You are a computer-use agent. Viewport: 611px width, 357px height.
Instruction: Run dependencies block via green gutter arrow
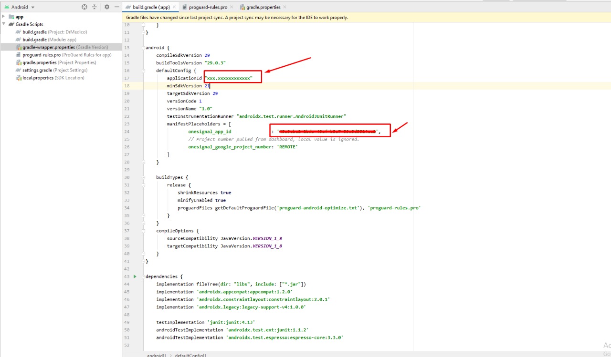click(x=135, y=276)
